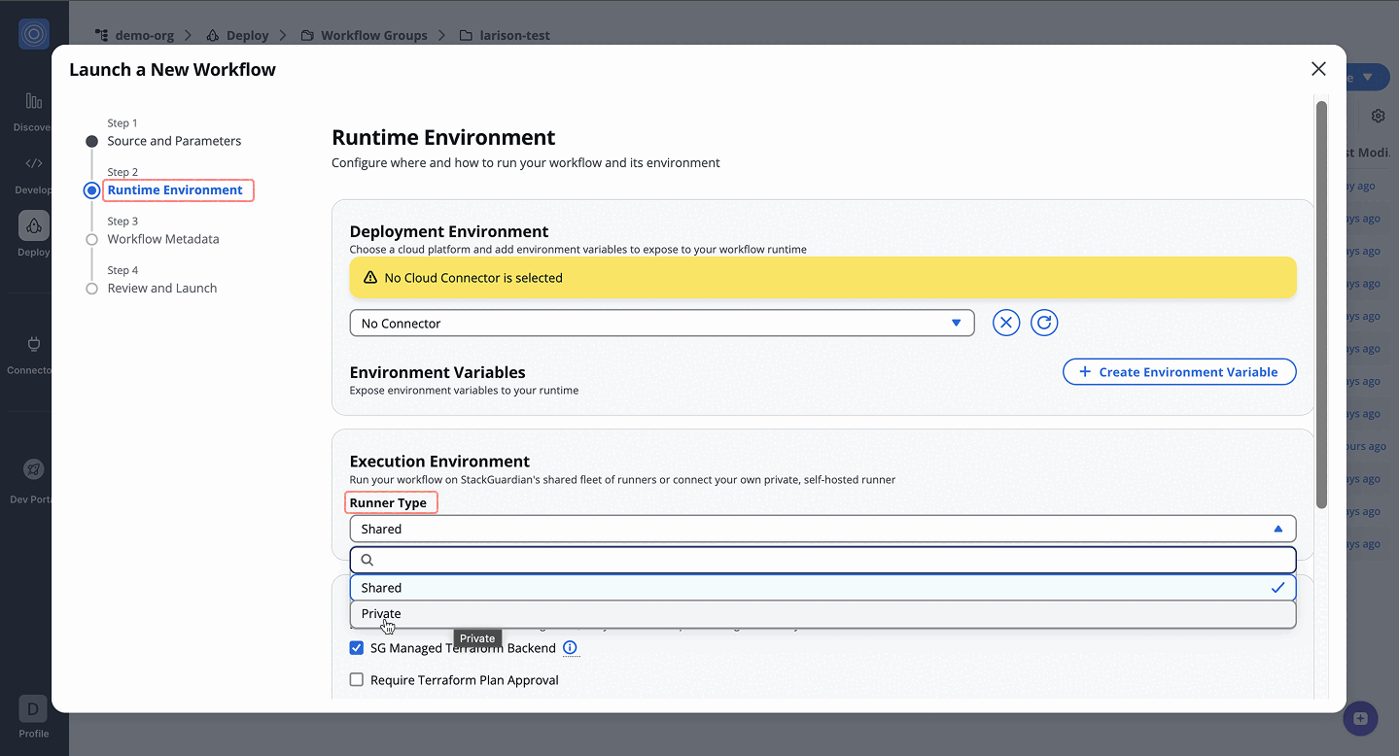Collapse the Runner Type dropdown
1399x756 pixels.
(1277, 528)
